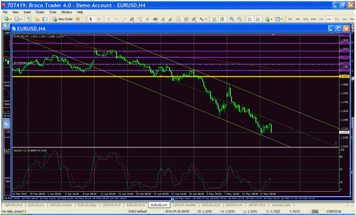Switch to W1 timeframe

pos(345,19)
